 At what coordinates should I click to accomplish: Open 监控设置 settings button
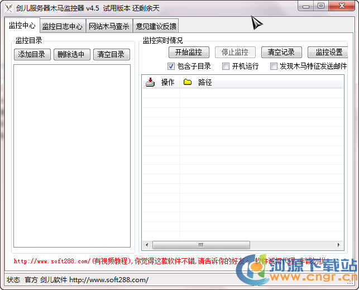point(328,52)
